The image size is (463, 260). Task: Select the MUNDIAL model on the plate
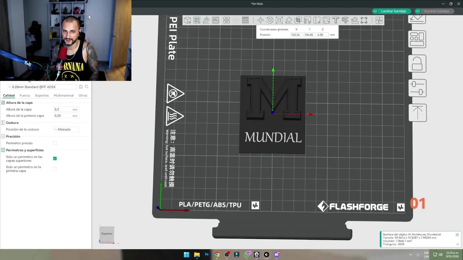(x=272, y=114)
